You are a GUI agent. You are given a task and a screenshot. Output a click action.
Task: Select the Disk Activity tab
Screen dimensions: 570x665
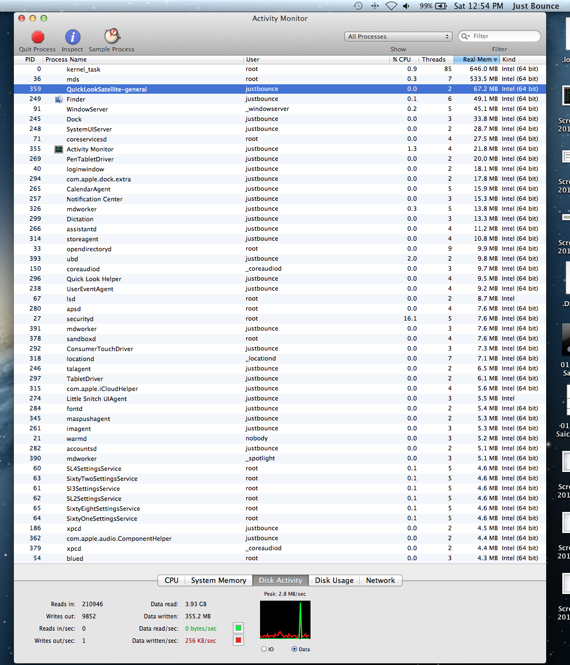click(x=281, y=580)
